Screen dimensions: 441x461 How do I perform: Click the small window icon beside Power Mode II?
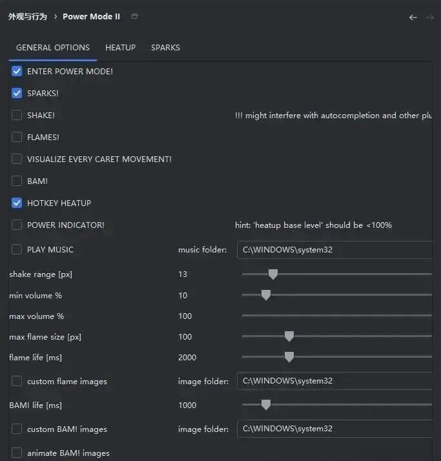coord(135,17)
